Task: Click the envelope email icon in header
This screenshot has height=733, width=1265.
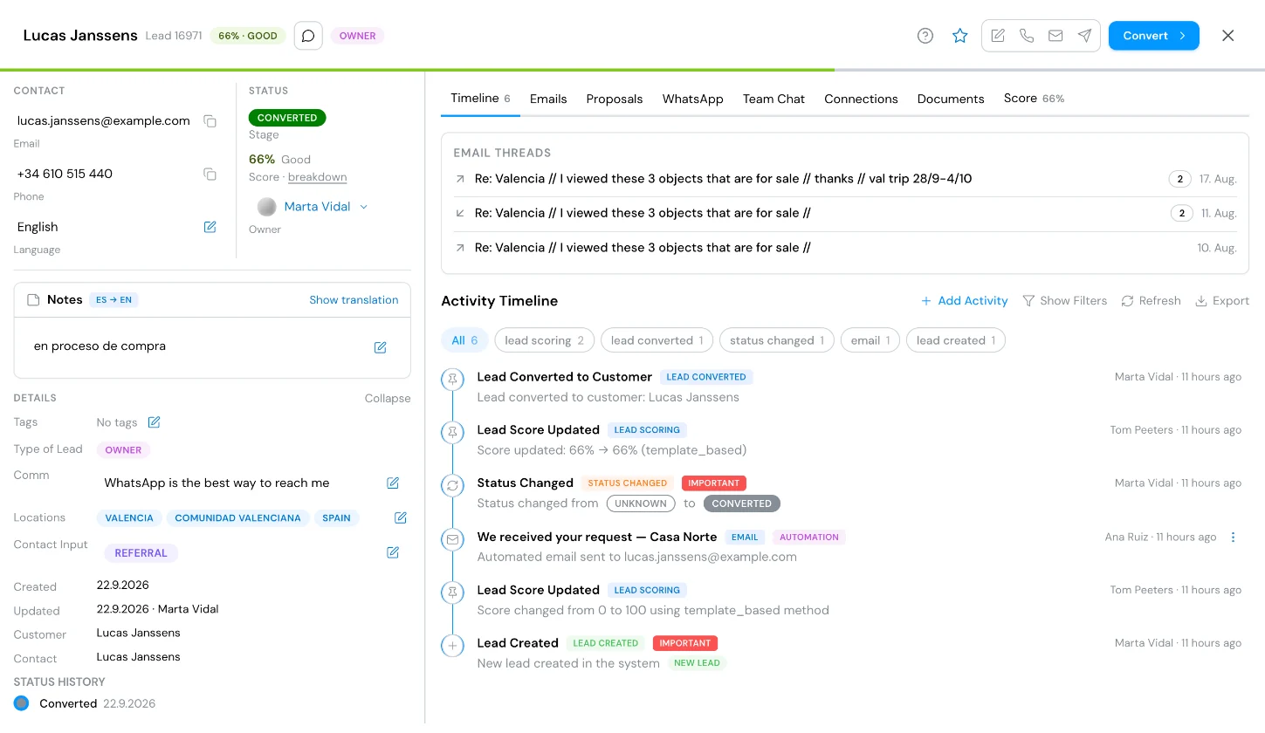Action: (1055, 36)
